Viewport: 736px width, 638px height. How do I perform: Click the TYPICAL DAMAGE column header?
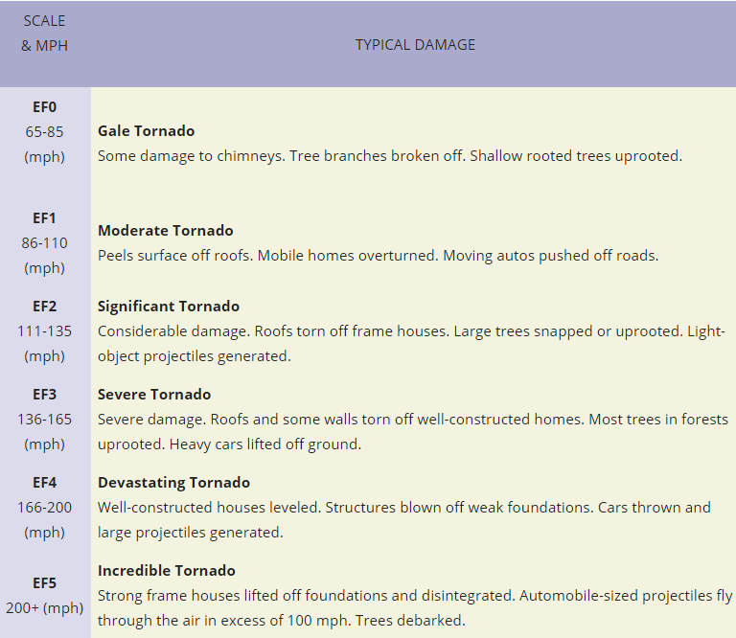(415, 45)
